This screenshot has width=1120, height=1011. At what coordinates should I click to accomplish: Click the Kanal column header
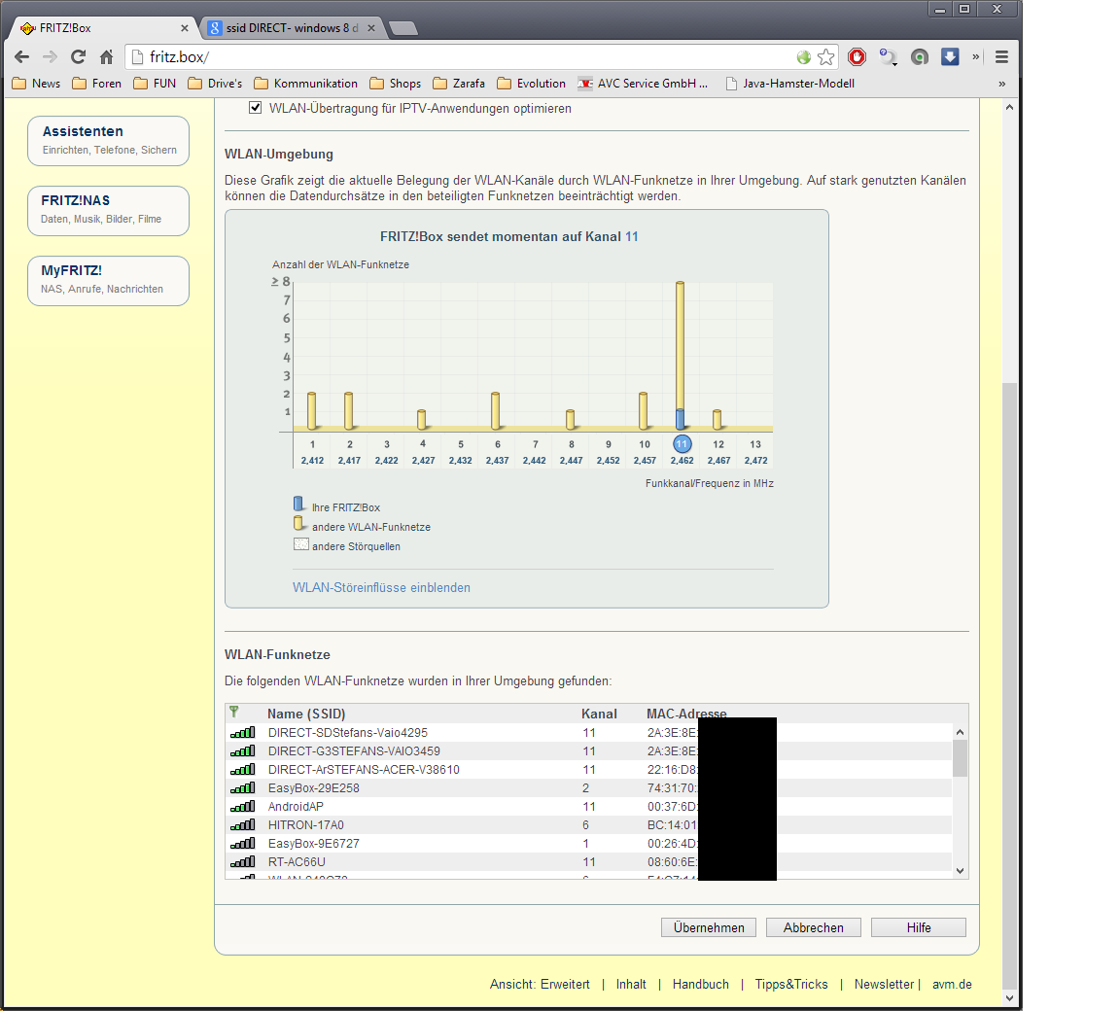pos(599,714)
